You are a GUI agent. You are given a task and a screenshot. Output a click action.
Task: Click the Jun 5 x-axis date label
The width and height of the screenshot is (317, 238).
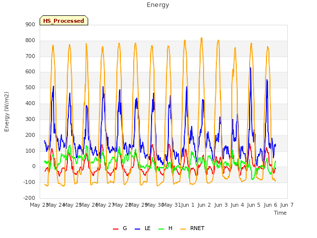tap(254, 205)
